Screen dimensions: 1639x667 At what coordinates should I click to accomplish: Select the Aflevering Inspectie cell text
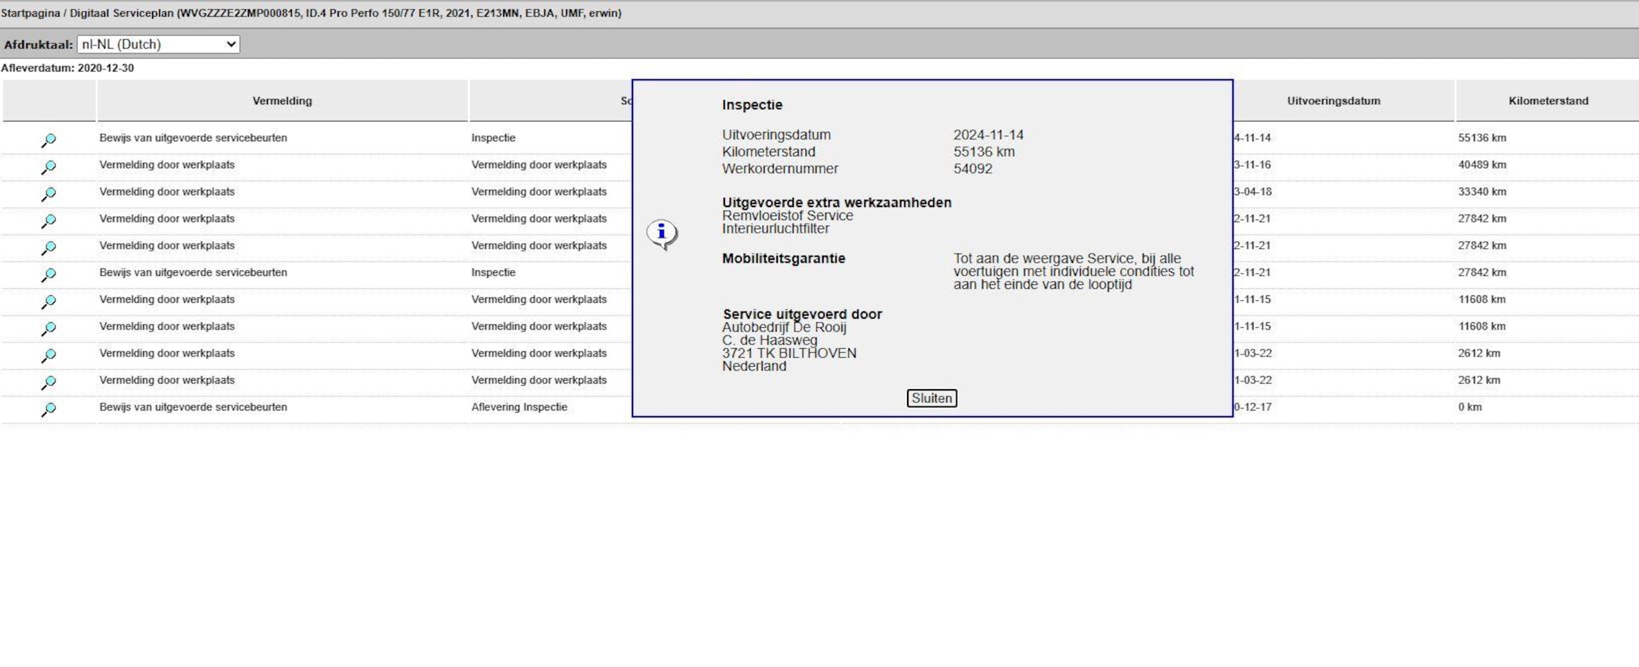tap(519, 407)
